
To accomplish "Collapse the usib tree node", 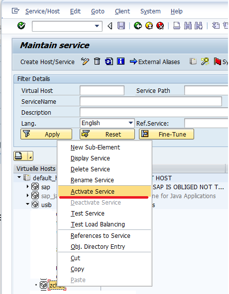I will pos(27,204).
